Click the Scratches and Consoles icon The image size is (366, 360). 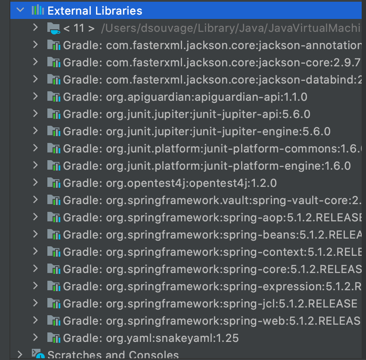[x=38, y=354]
